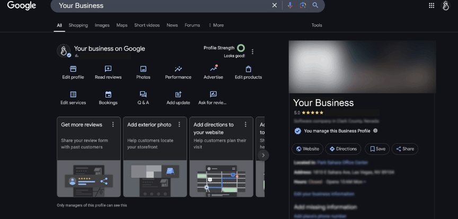Click the magnifying glass search icon
This screenshot has width=458, height=219.
(x=315, y=5)
